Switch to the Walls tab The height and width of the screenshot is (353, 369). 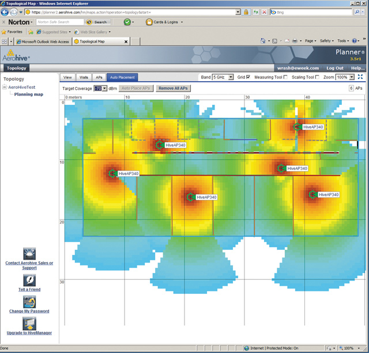84,77
